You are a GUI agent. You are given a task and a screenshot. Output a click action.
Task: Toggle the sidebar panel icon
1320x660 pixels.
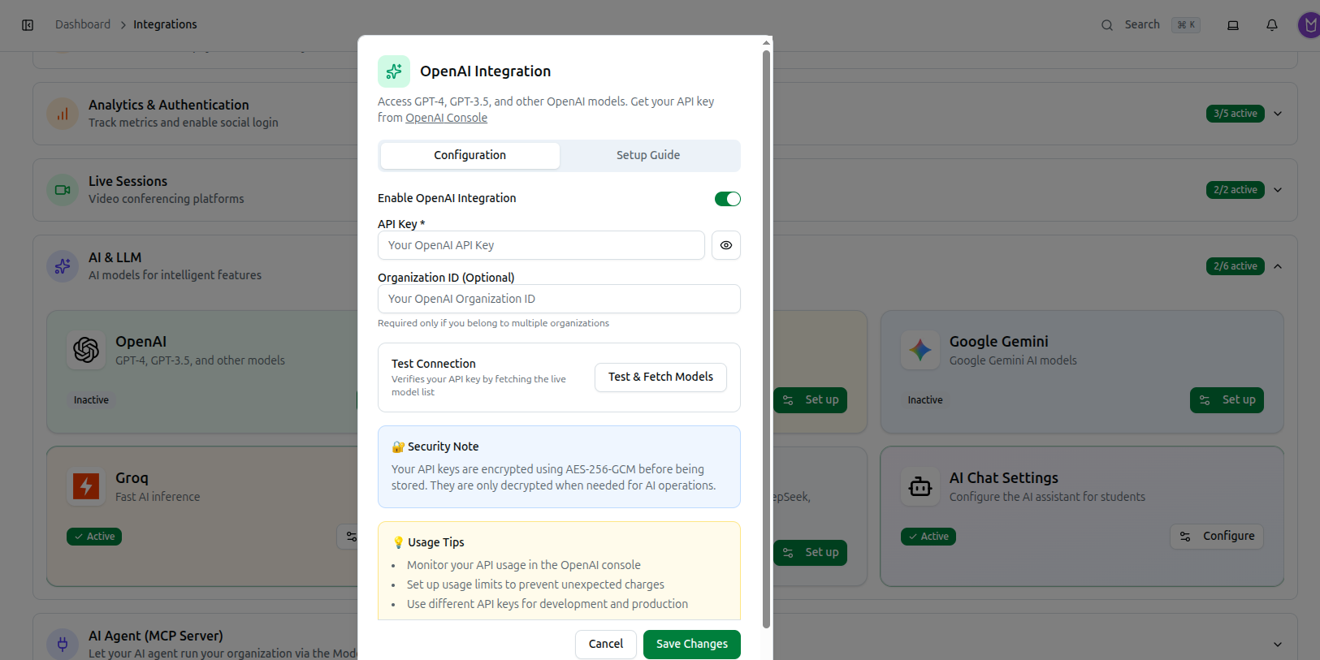(28, 25)
